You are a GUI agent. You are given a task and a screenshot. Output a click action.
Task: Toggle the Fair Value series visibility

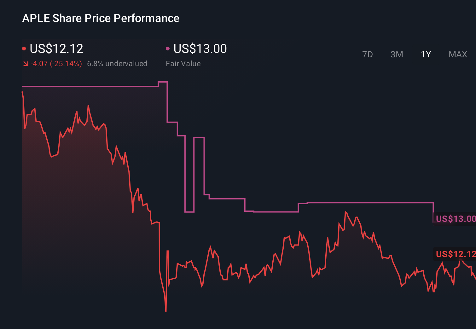[168, 48]
